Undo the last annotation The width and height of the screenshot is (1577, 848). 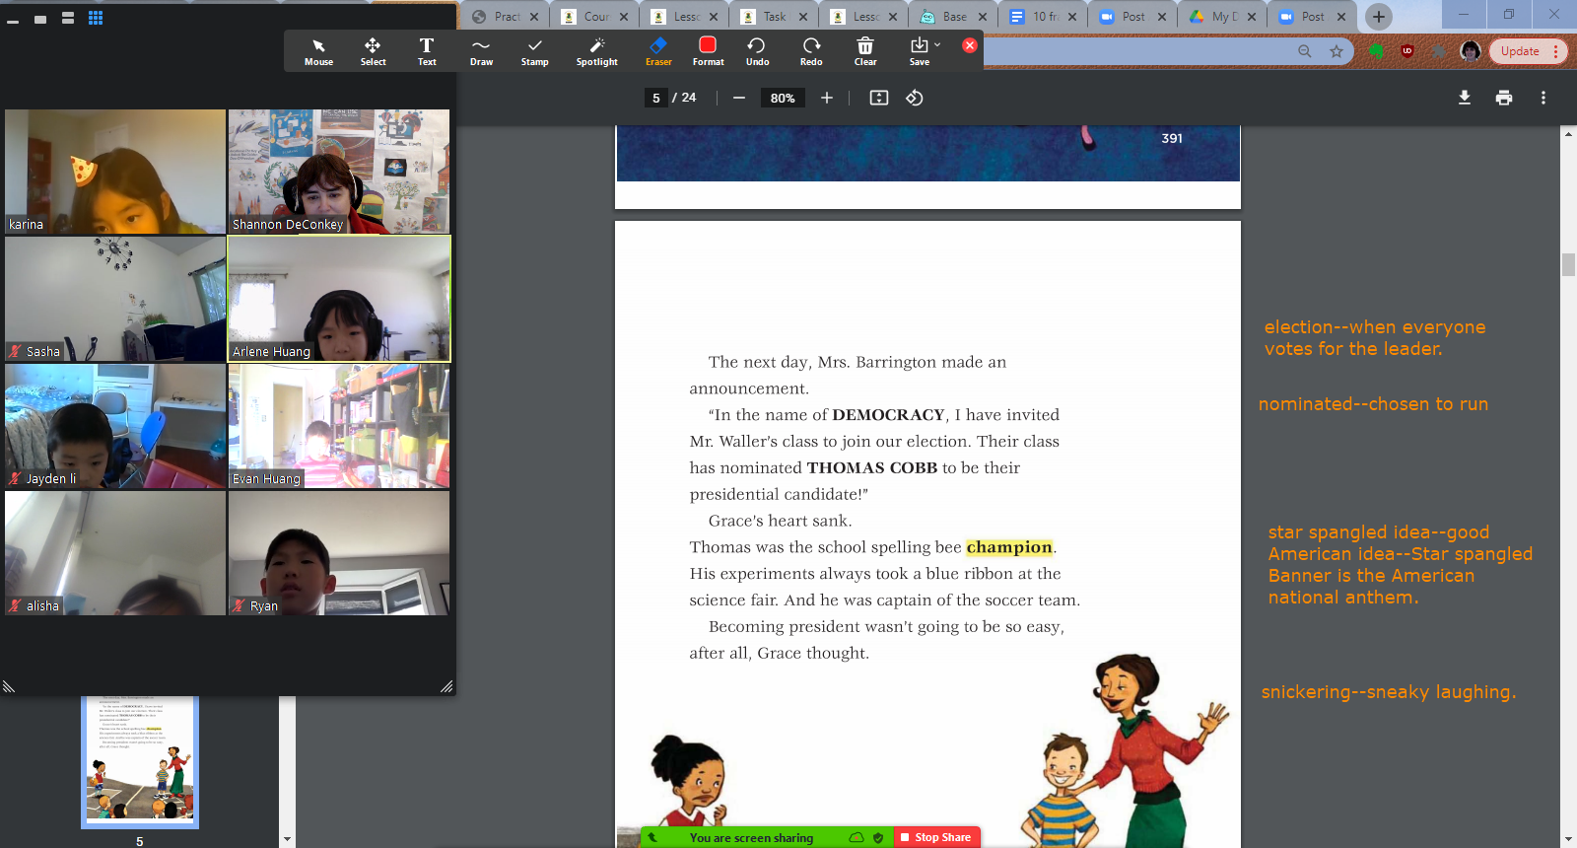757,51
